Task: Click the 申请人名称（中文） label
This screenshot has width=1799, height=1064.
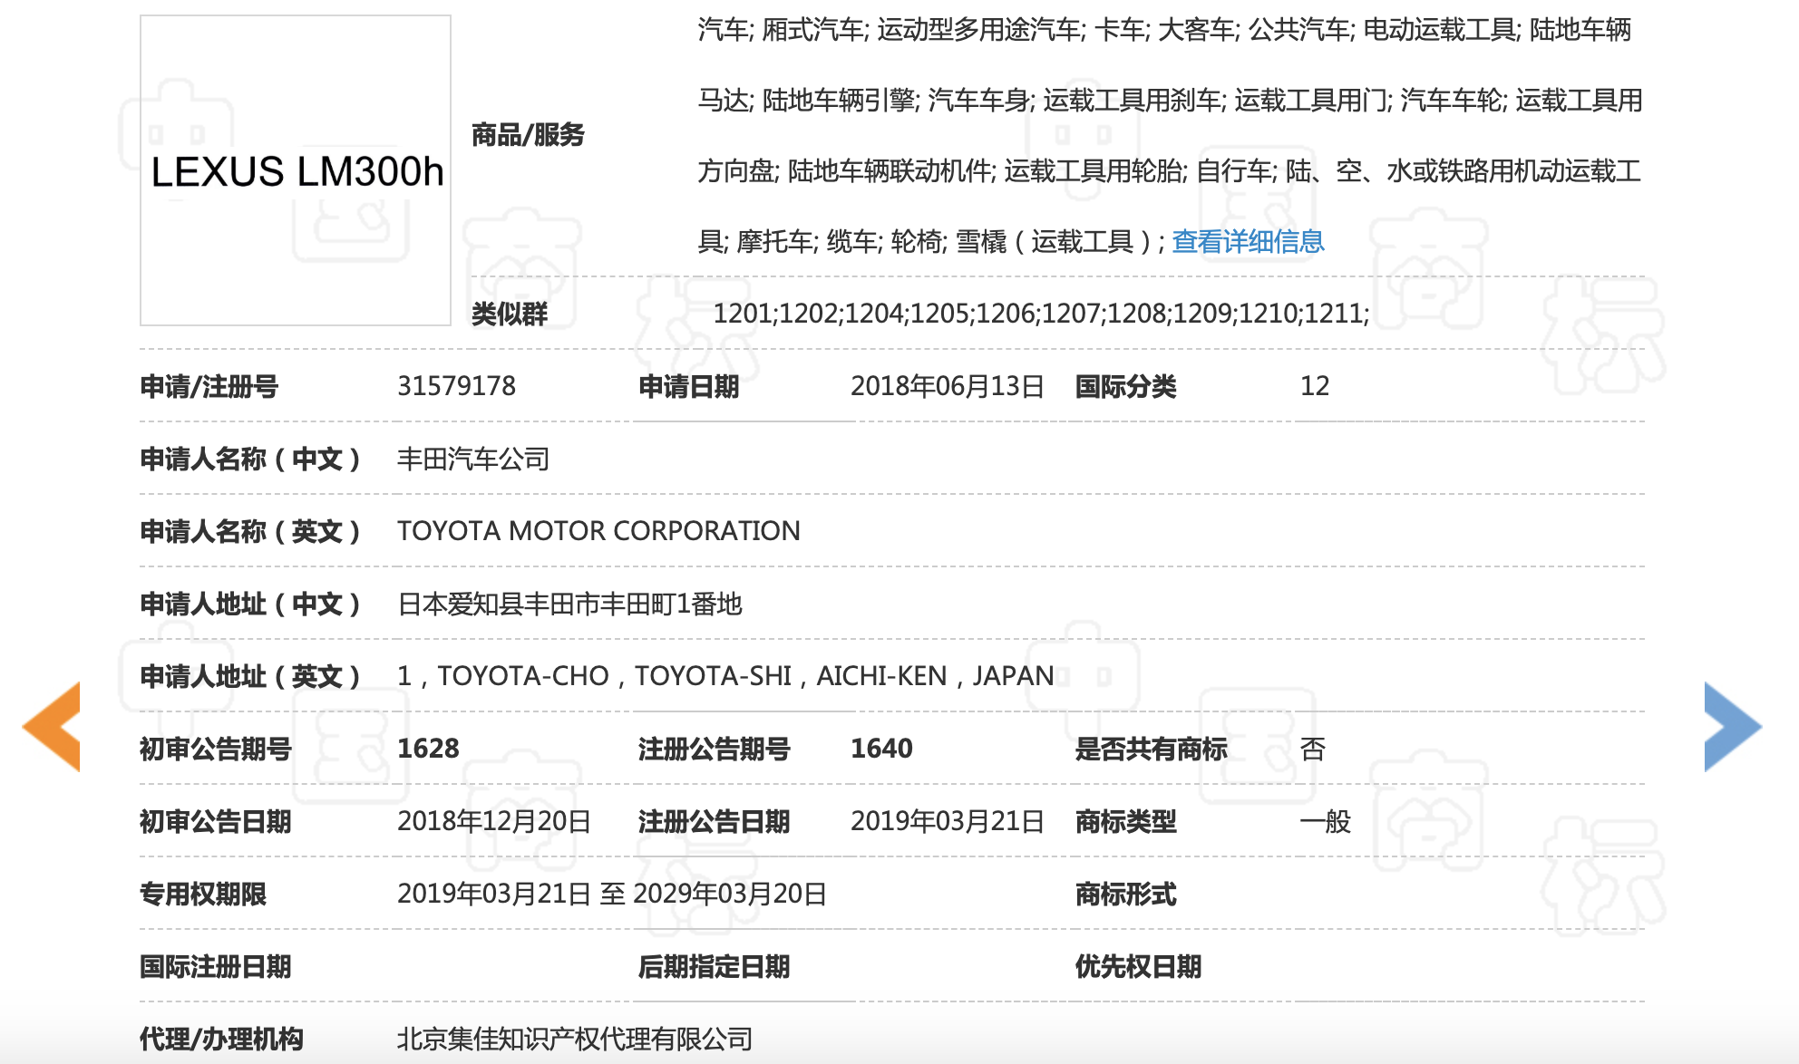Action: coord(250,459)
